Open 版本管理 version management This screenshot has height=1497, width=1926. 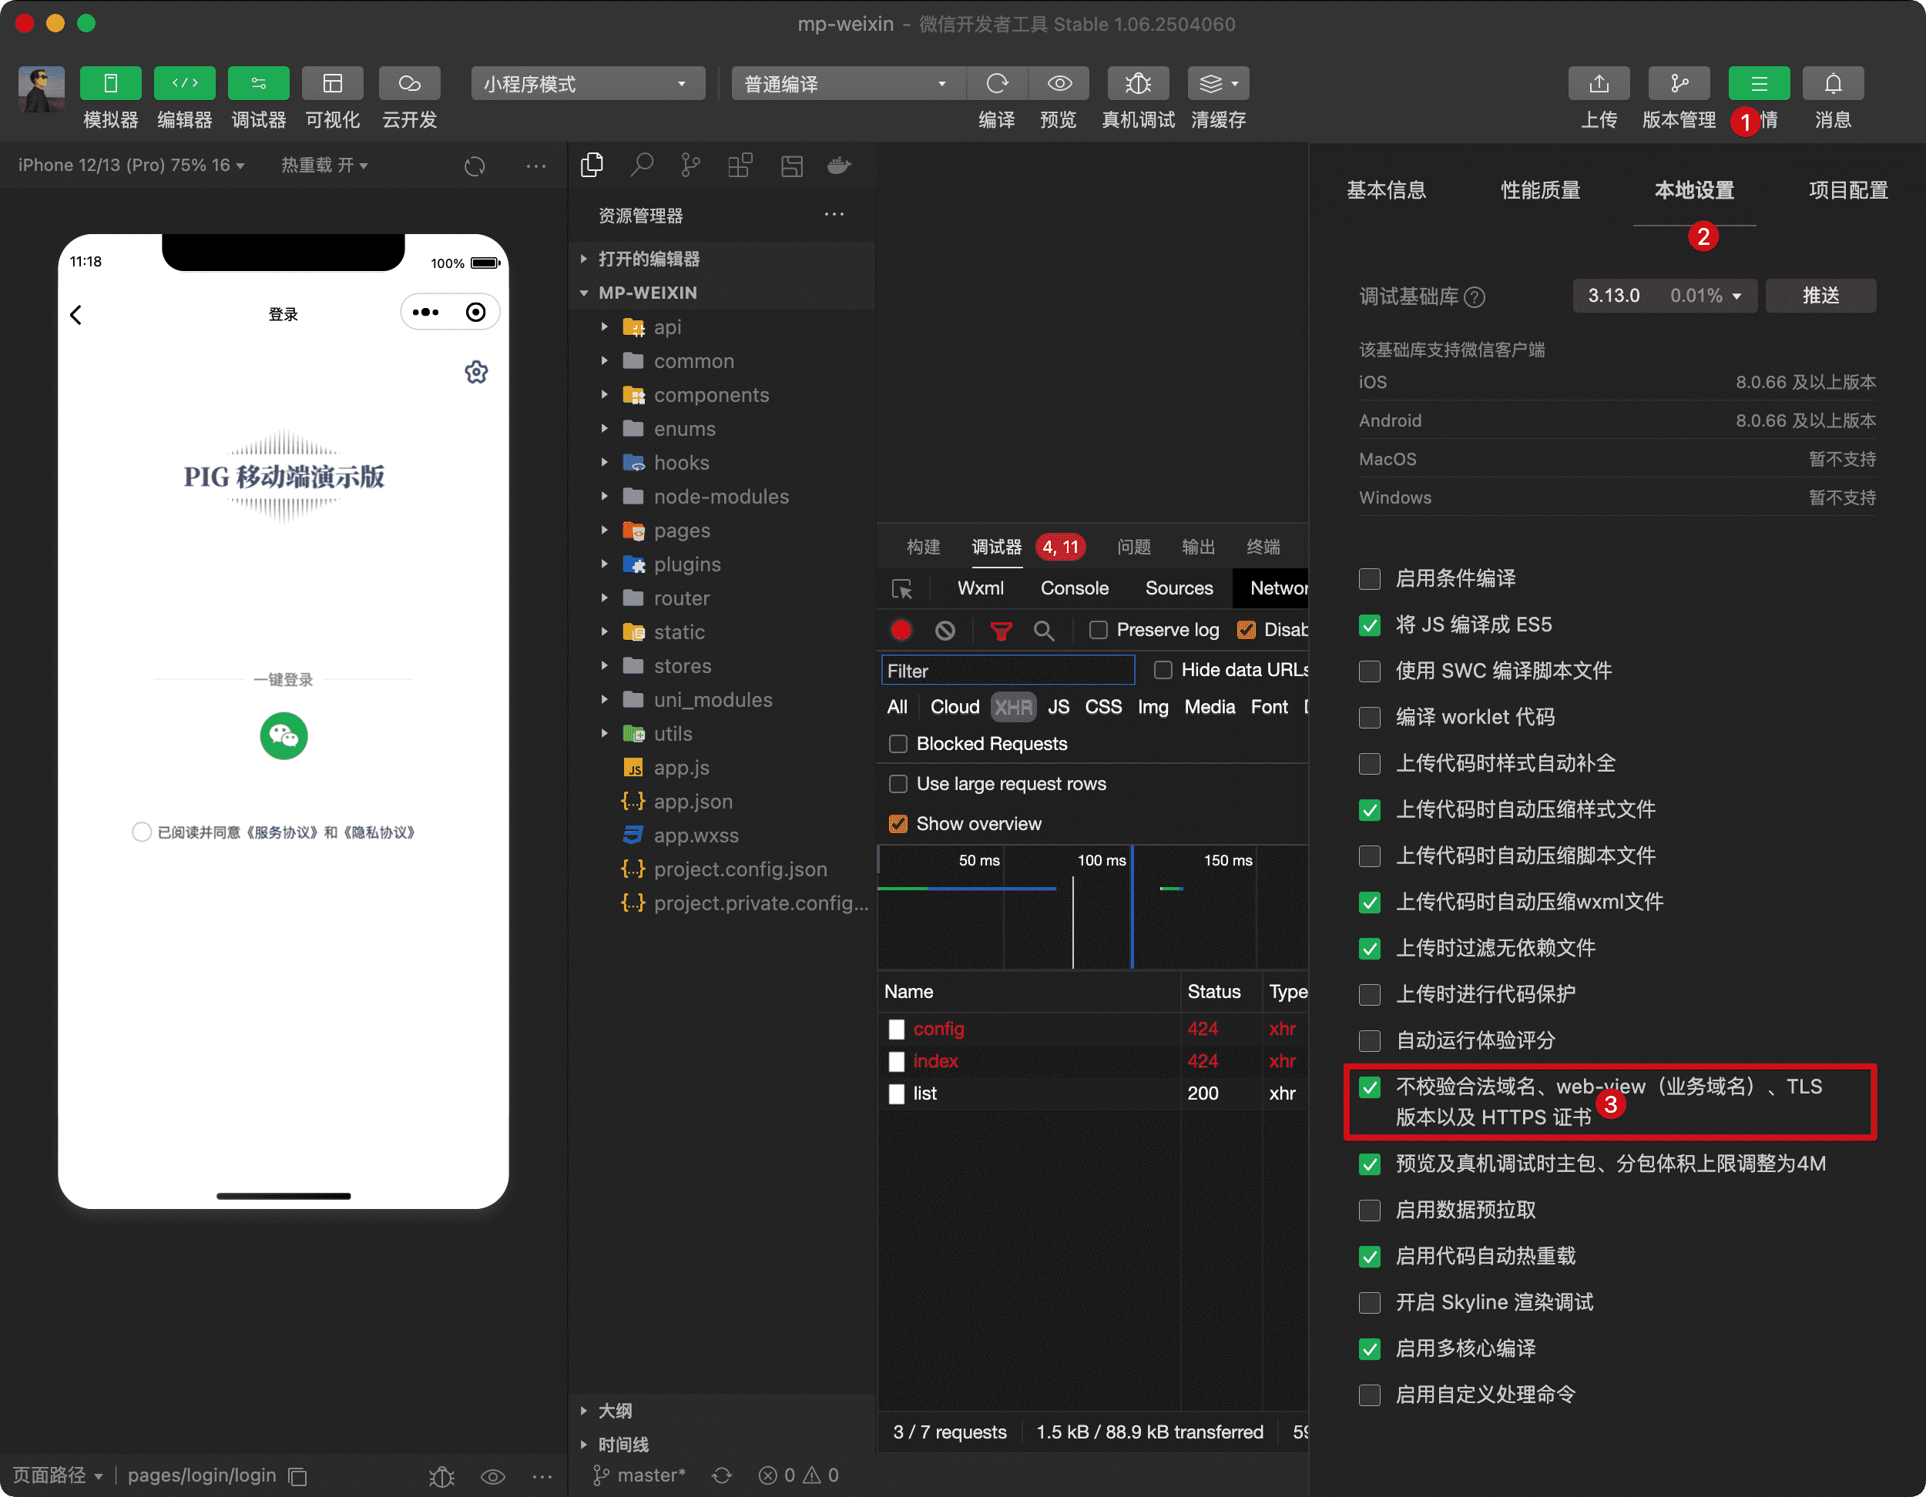[x=1678, y=83]
